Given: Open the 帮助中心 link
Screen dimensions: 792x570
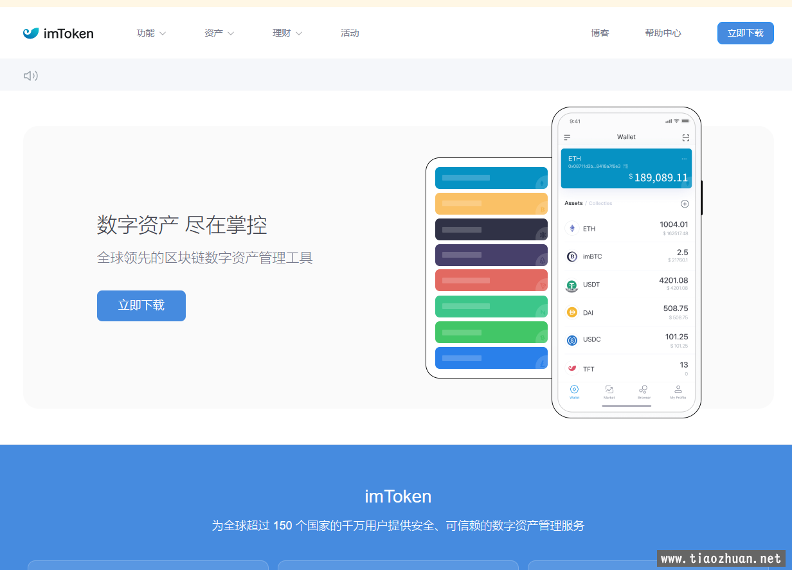Looking at the screenshot, I should click(663, 33).
